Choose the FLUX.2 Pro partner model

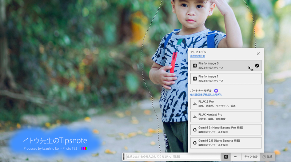pyautogui.click(x=226, y=104)
